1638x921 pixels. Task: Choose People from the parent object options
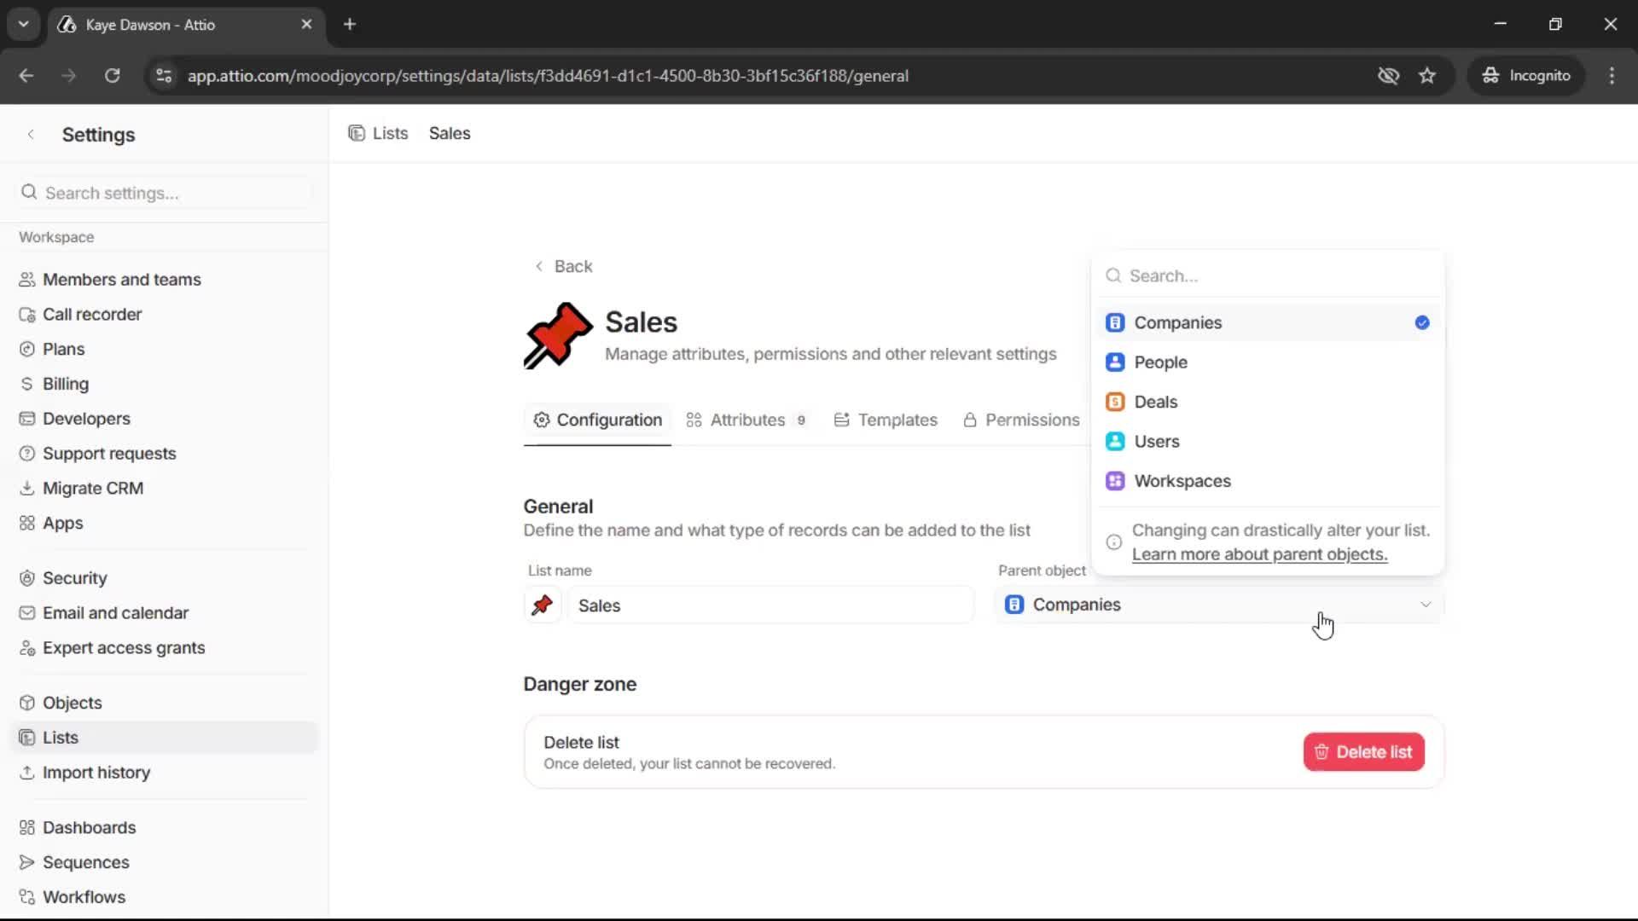1161,362
